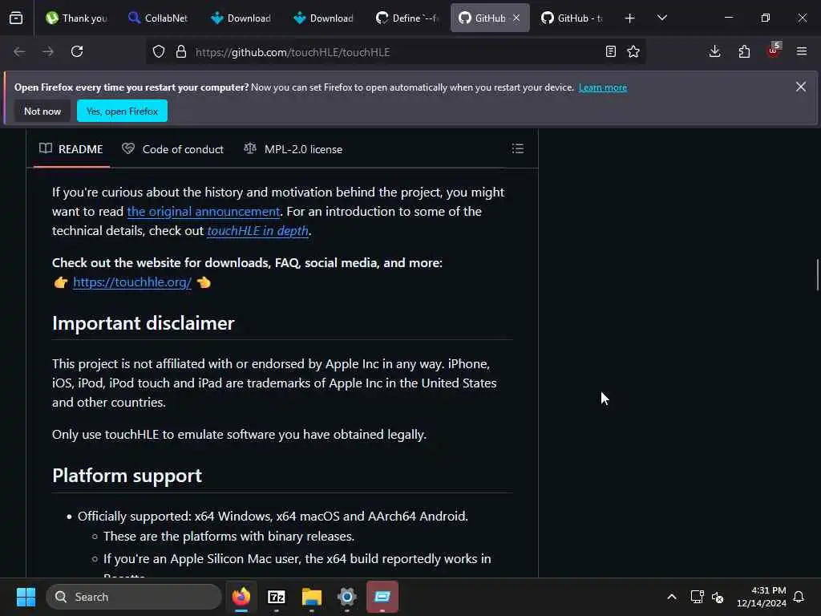Close the active GitHub tab
Viewport: 821px width, 616px height.
[x=516, y=18]
